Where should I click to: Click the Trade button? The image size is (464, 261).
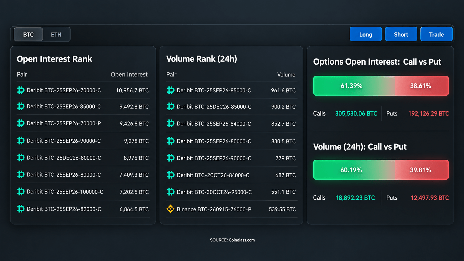pyautogui.click(x=437, y=34)
